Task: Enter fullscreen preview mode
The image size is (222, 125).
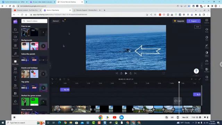Action: coord(164,73)
